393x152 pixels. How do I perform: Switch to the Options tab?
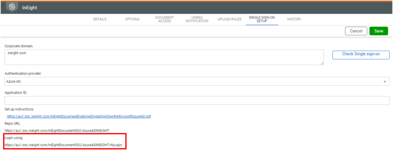[132, 19]
